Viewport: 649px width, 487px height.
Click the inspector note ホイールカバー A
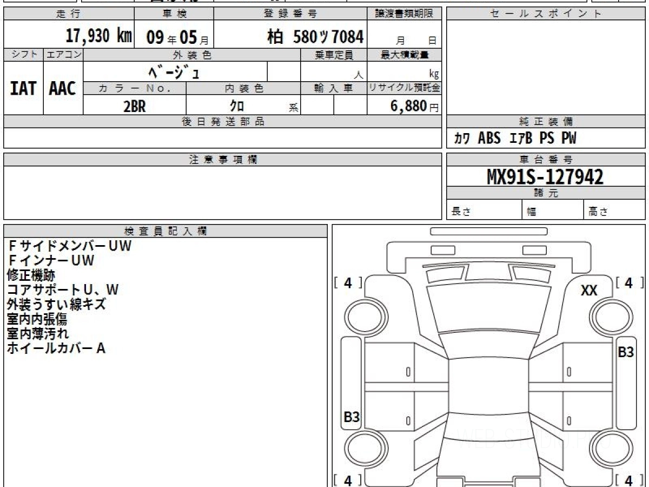point(56,348)
